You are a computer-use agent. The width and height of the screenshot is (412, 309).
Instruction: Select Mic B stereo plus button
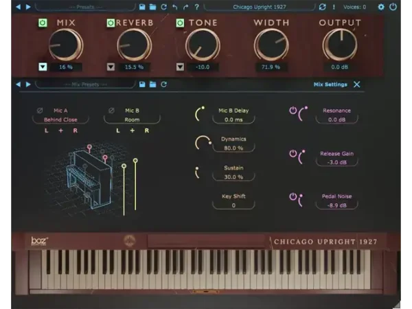click(x=132, y=130)
